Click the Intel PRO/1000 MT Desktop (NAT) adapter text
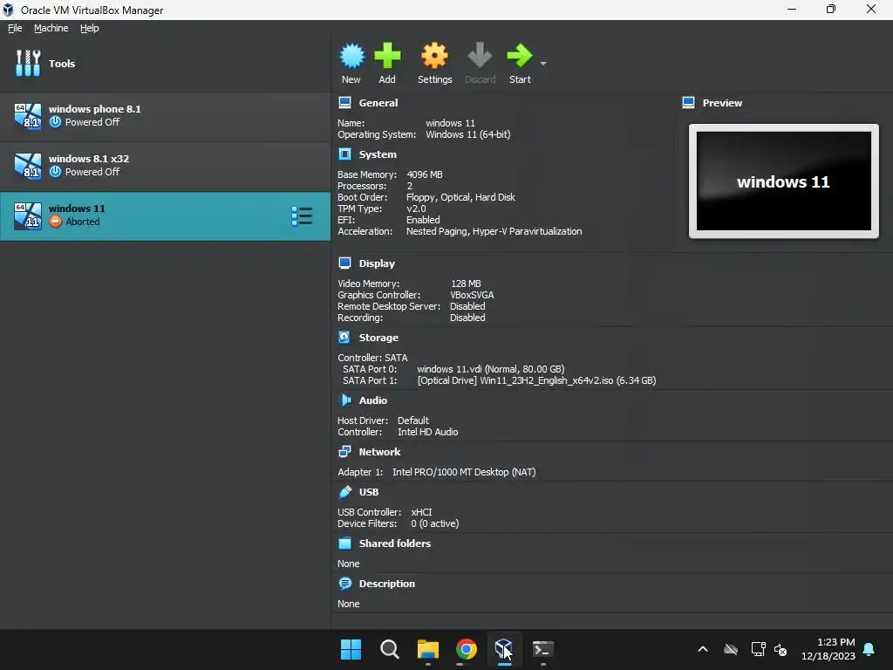Screen dimensions: 893x670 pyautogui.click(x=464, y=472)
